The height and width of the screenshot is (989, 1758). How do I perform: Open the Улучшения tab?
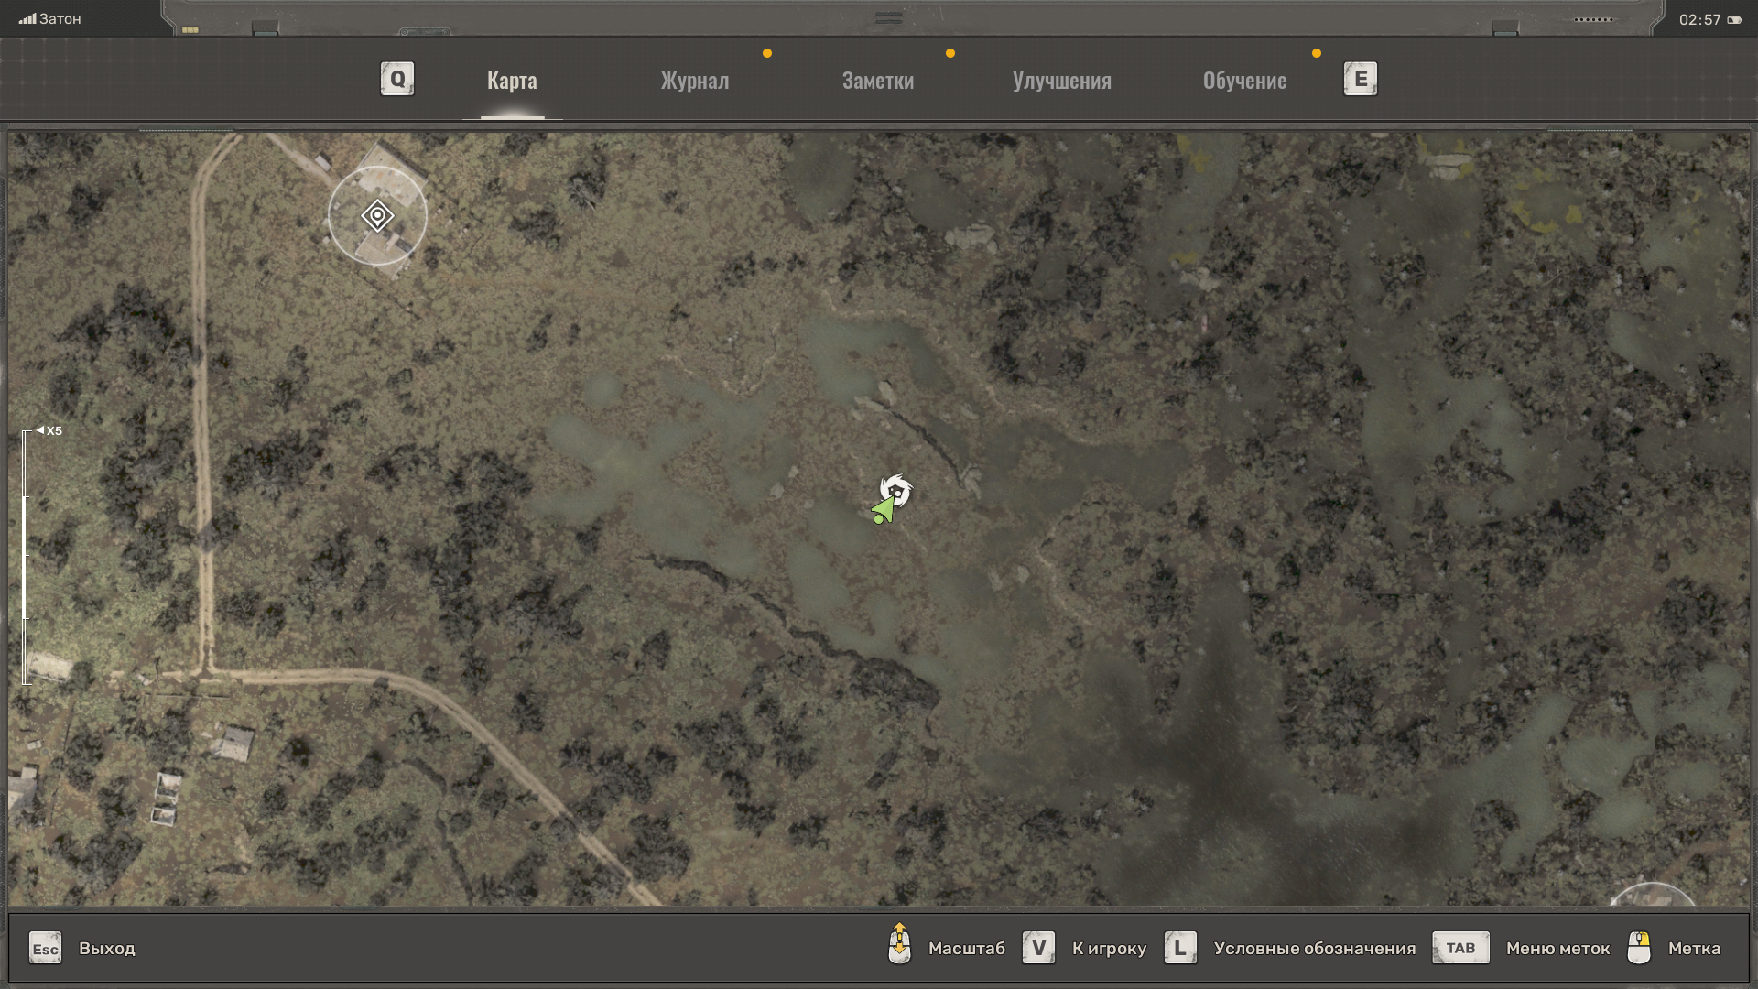coord(1061,81)
